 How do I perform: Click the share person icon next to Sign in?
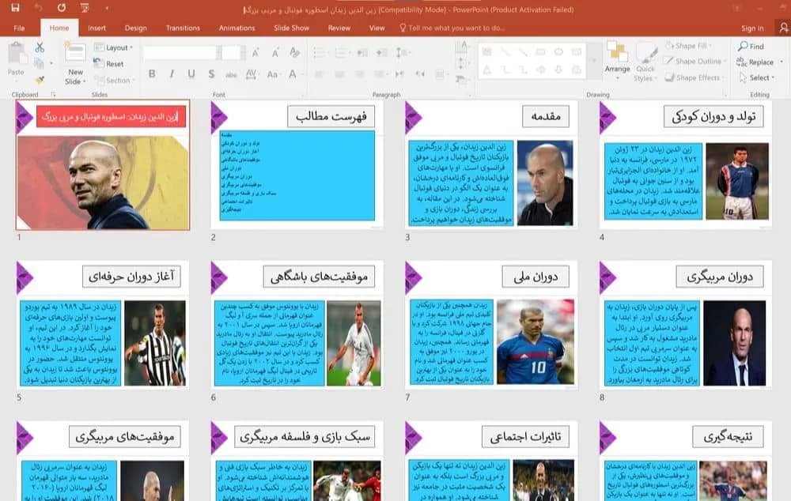(x=783, y=28)
